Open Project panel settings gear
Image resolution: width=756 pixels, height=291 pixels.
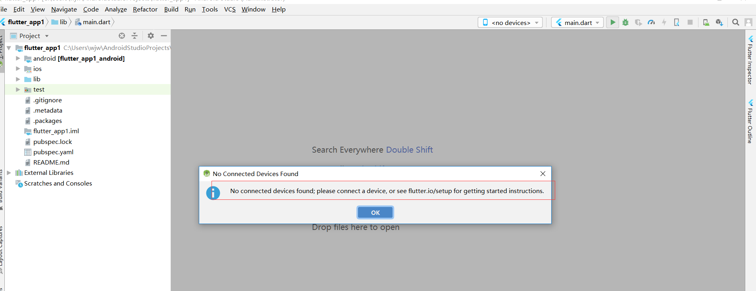pyautogui.click(x=151, y=36)
